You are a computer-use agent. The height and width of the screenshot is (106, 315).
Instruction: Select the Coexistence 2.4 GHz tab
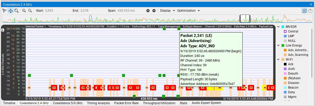tap(34, 103)
